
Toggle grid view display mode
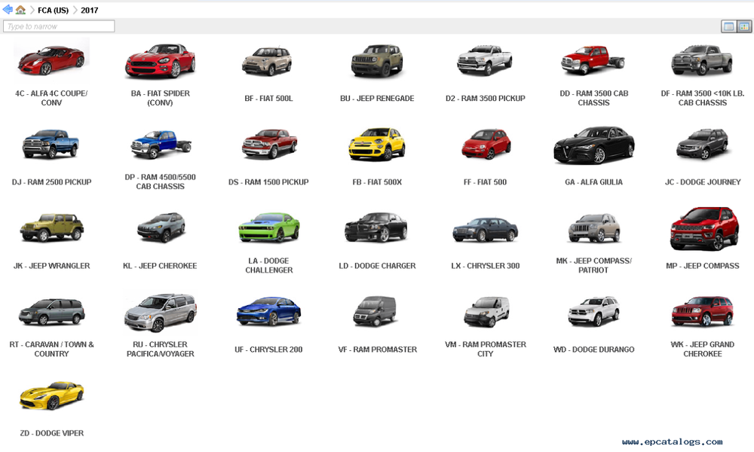tap(744, 26)
